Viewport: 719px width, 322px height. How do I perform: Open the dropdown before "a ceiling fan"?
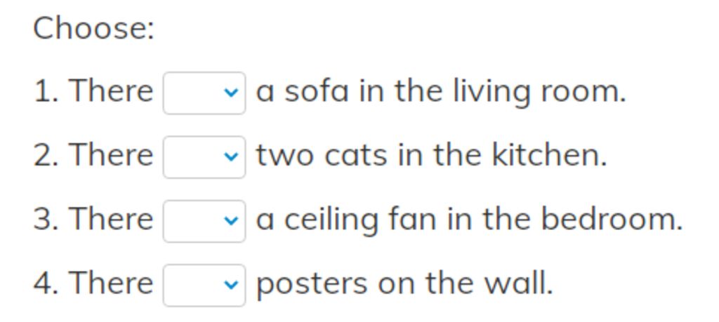pyautogui.click(x=204, y=221)
